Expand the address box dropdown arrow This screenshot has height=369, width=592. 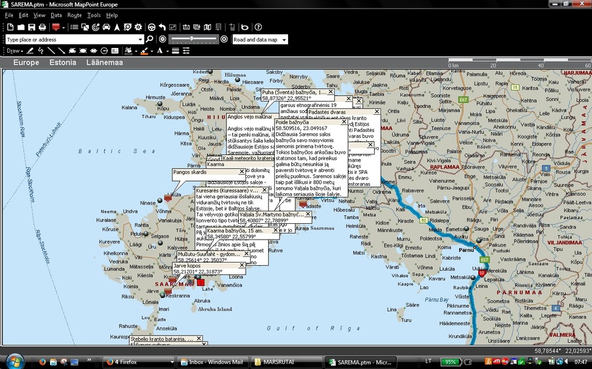tap(140, 39)
